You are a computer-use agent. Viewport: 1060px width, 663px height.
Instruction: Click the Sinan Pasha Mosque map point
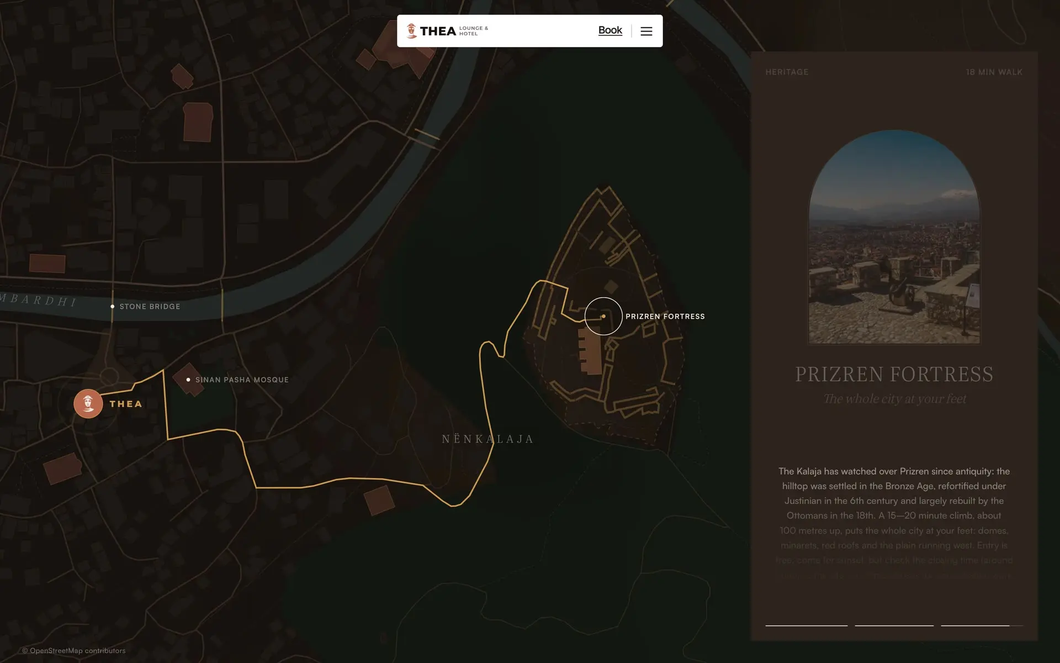[x=188, y=380]
